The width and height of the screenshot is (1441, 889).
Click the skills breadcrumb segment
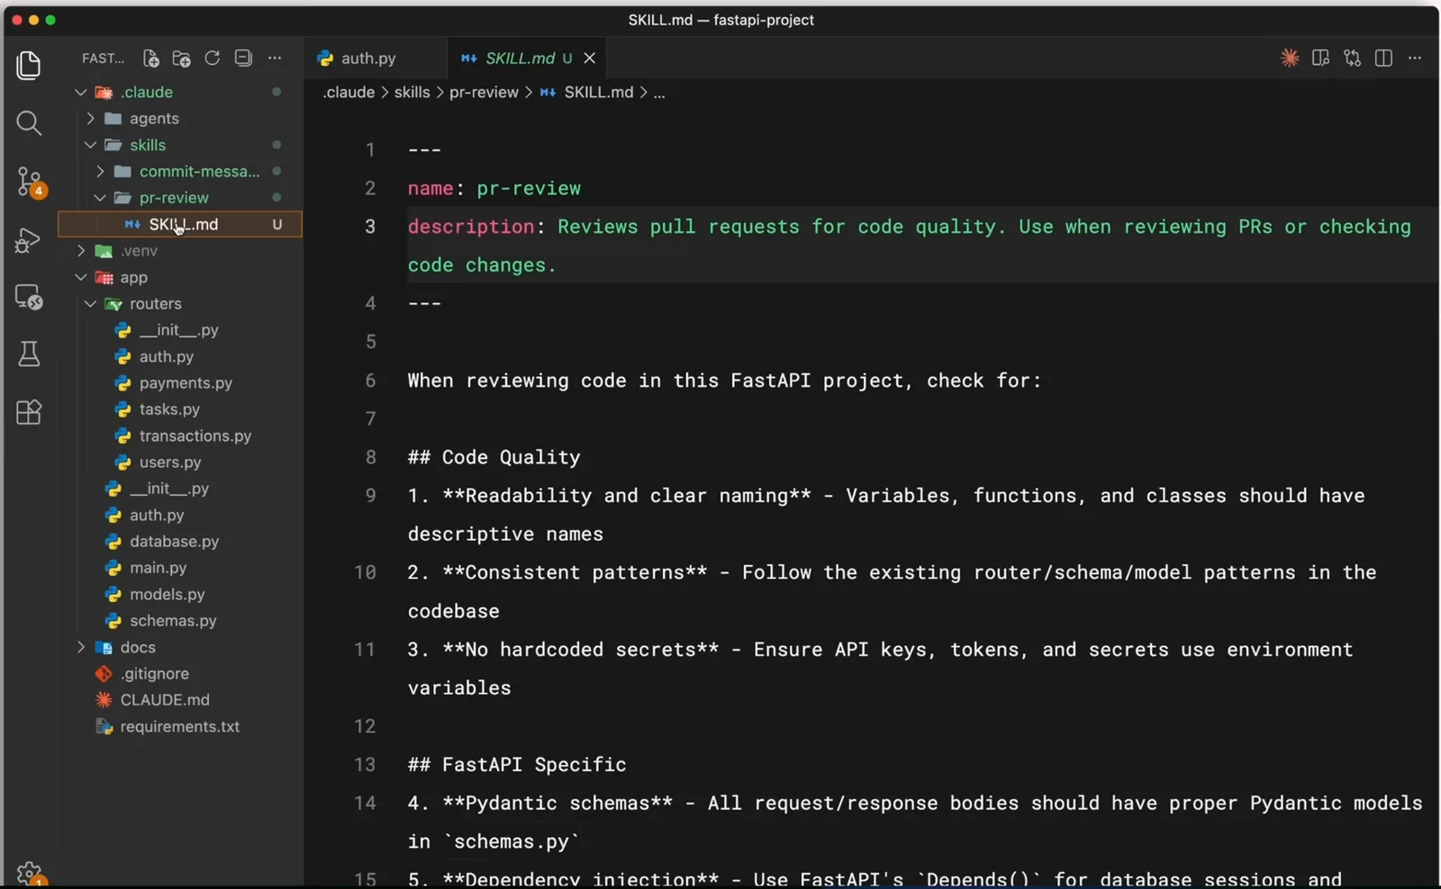(412, 93)
